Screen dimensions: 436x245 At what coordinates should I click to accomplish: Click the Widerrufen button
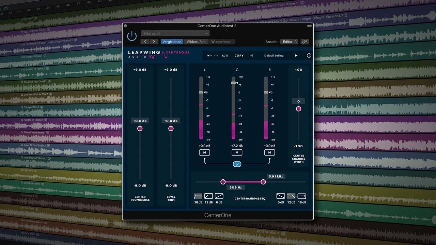point(196,42)
